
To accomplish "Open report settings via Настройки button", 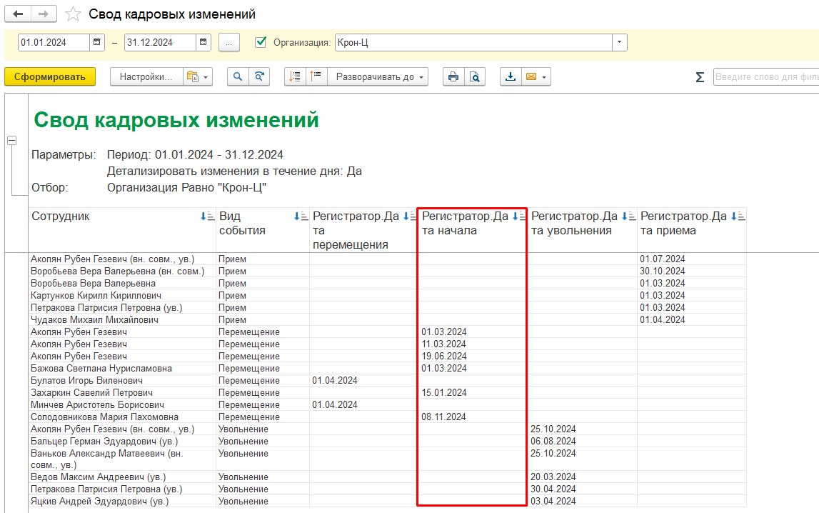I will pos(146,76).
